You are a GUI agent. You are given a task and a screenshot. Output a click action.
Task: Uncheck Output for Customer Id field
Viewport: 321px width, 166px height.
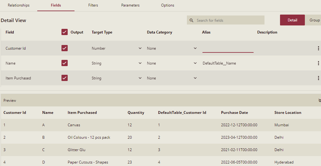pos(65,48)
